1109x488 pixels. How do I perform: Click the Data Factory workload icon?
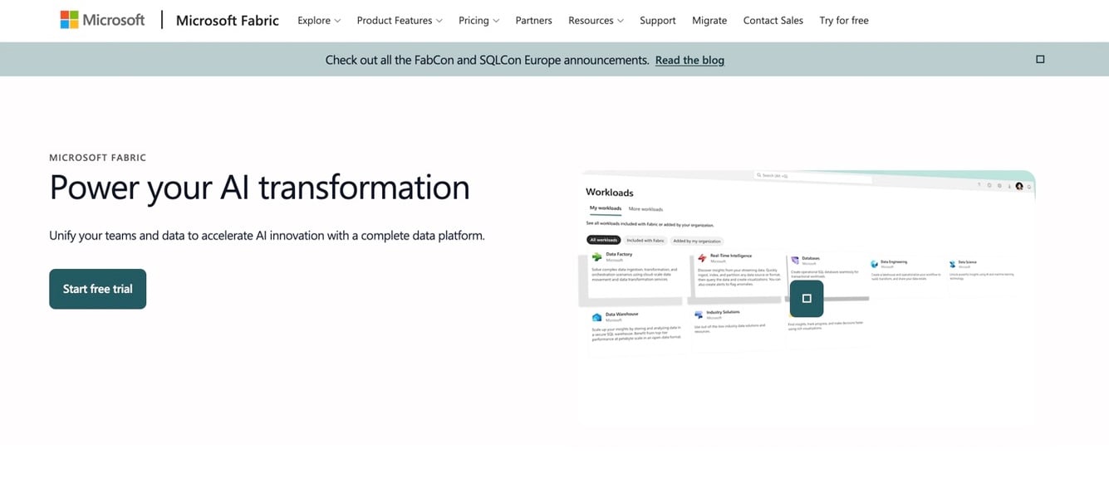(596, 257)
